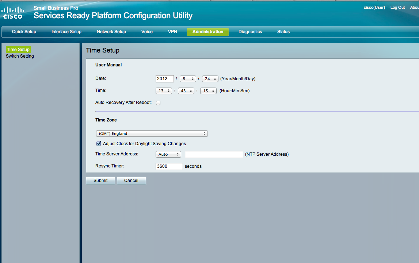Open the Minute dropdown showing 43

click(x=186, y=91)
